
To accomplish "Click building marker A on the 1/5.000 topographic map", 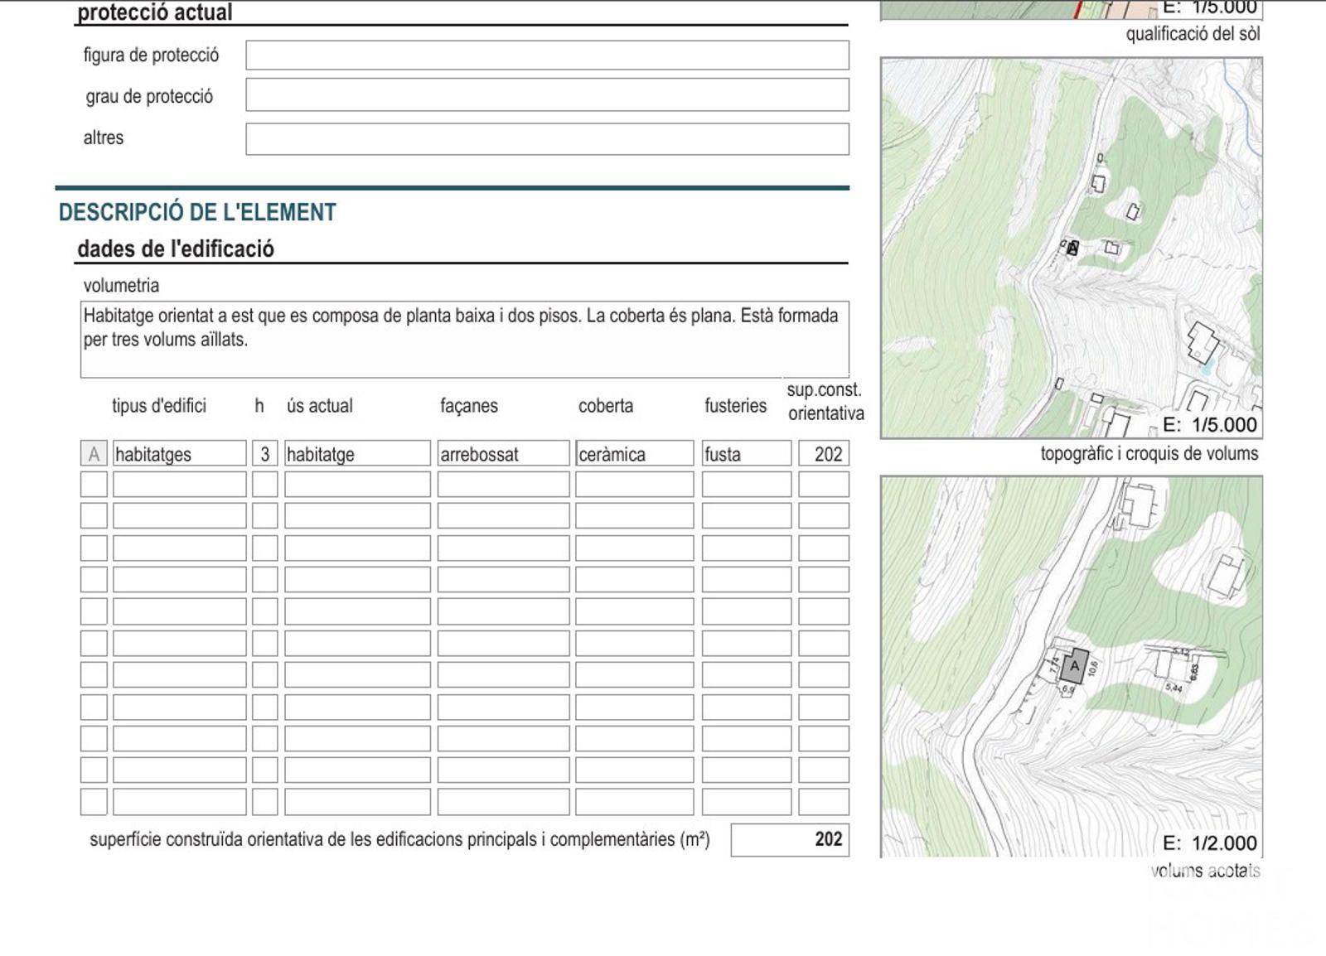I will coord(1072,247).
